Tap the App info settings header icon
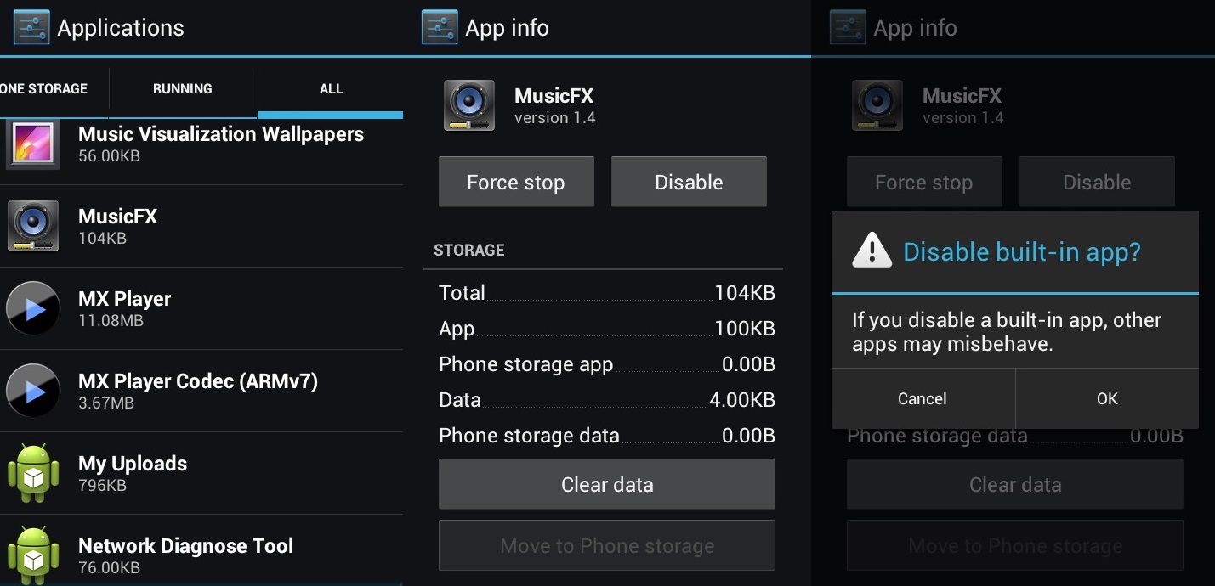 click(440, 27)
